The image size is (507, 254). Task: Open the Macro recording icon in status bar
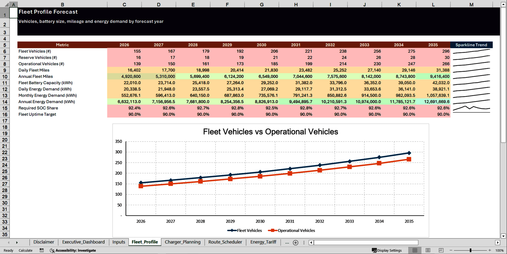pyautogui.click(x=41, y=250)
